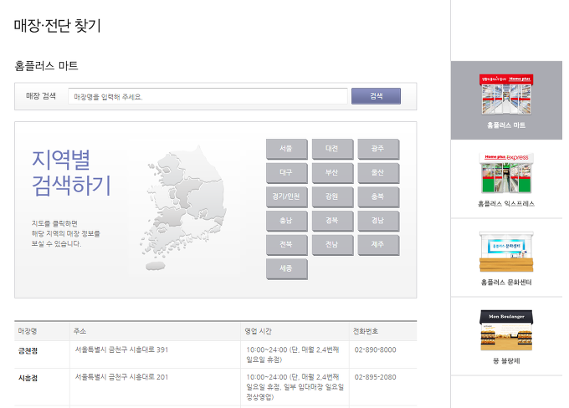Select the 광주 region button

tap(378, 149)
